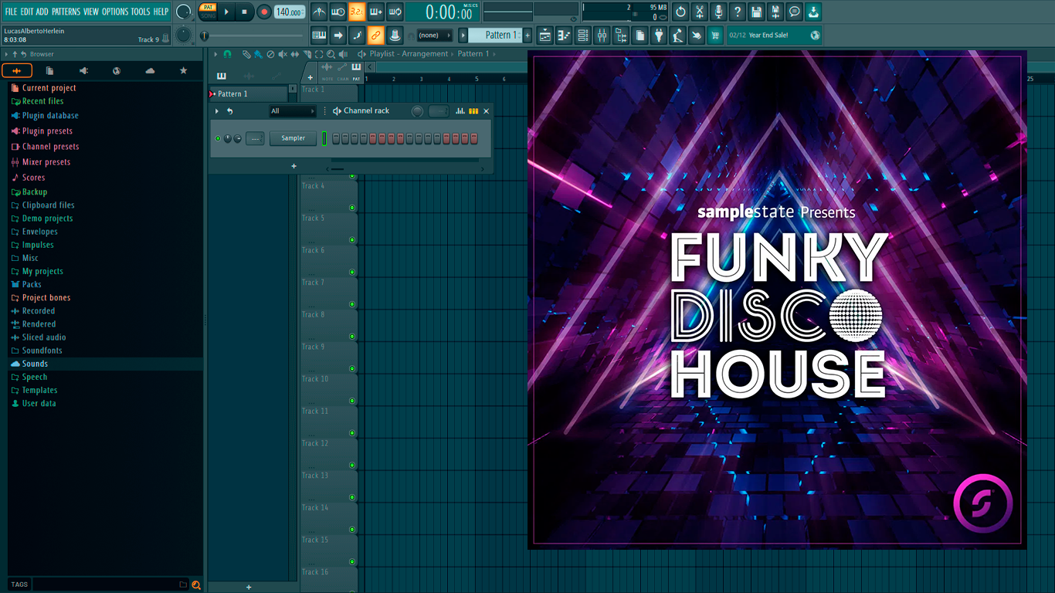Open the browser cloud tab icon

150,71
